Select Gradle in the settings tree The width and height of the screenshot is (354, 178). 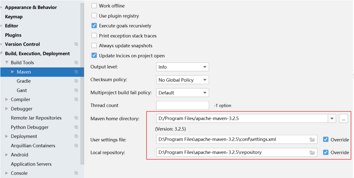point(24,81)
